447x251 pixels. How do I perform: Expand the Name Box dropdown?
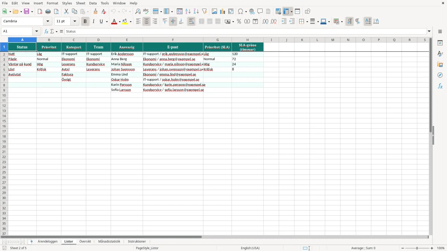[x=37, y=32]
